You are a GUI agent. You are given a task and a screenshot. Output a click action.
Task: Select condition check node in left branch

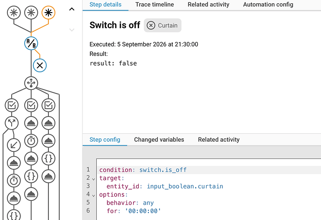[12, 105]
